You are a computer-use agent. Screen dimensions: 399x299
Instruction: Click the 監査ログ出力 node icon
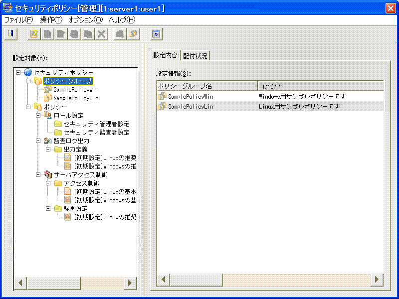(x=47, y=141)
